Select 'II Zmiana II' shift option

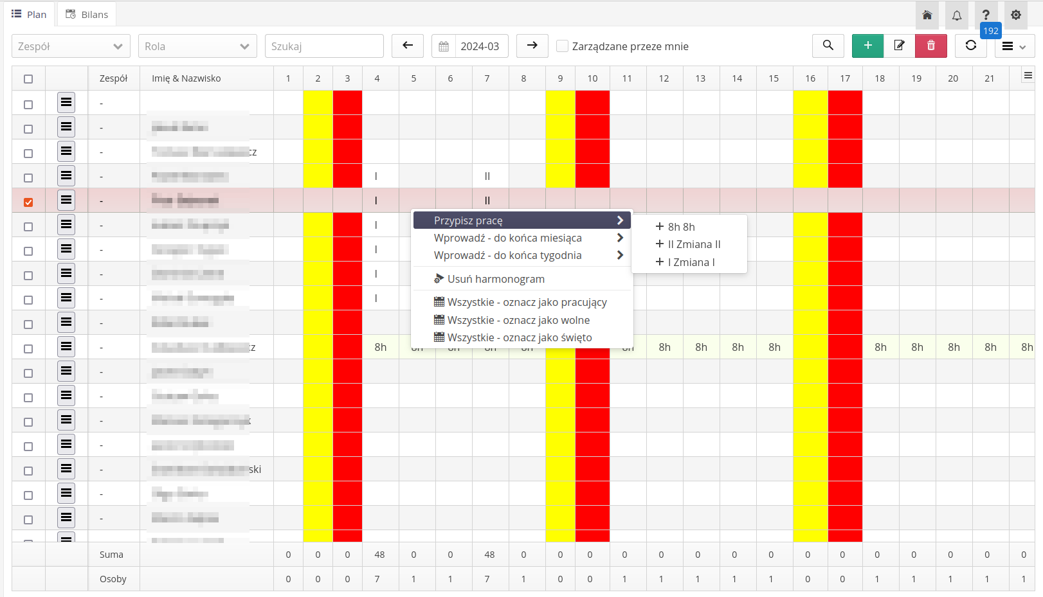693,244
